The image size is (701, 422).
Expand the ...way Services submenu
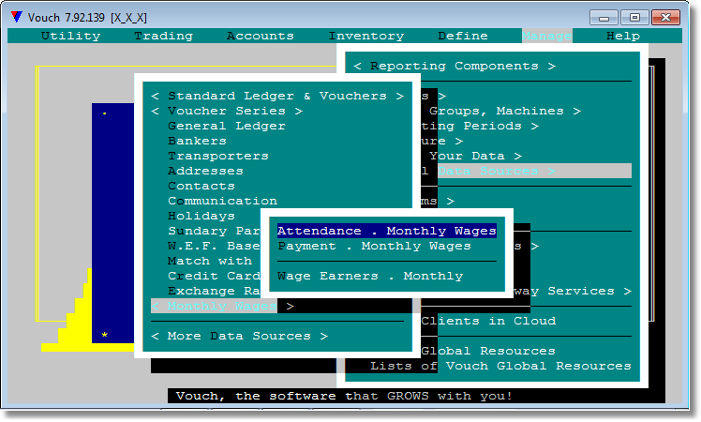[x=573, y=291]
